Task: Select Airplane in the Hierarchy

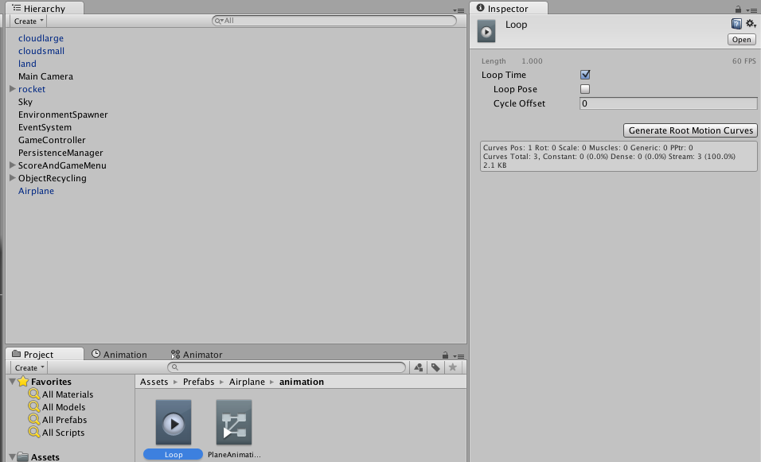Action: [x=36, y=191]
